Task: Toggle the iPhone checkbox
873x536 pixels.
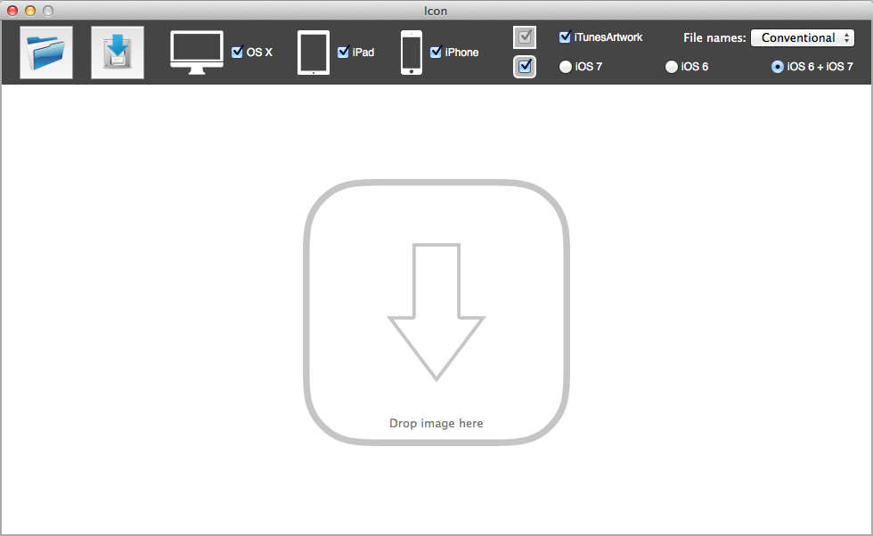Action: (x=436, y=52)
